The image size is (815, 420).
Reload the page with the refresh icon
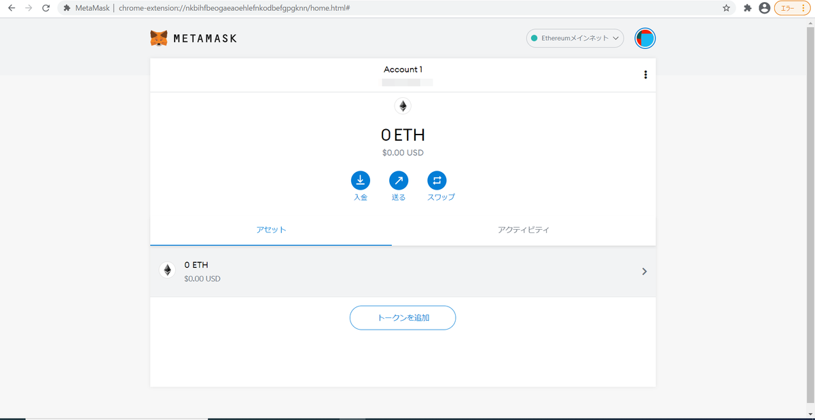pyautogui.click(x=46, y=8)
